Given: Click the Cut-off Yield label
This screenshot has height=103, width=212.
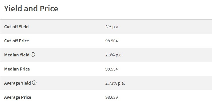Looking at the screenshot, I should tap(16, 27).
